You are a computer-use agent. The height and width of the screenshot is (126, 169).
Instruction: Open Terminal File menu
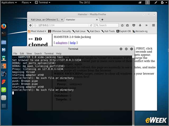[15, 54]
